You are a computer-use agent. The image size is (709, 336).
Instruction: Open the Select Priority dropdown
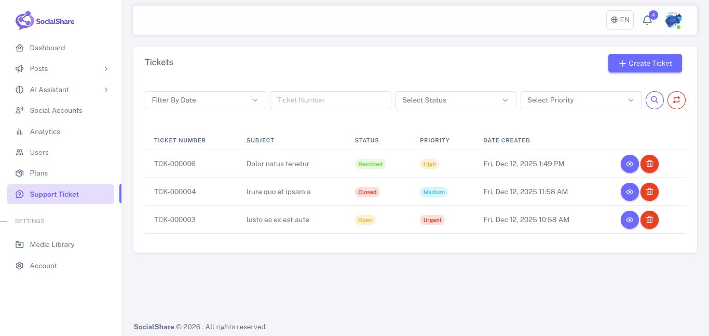click(x=581, y=100)
